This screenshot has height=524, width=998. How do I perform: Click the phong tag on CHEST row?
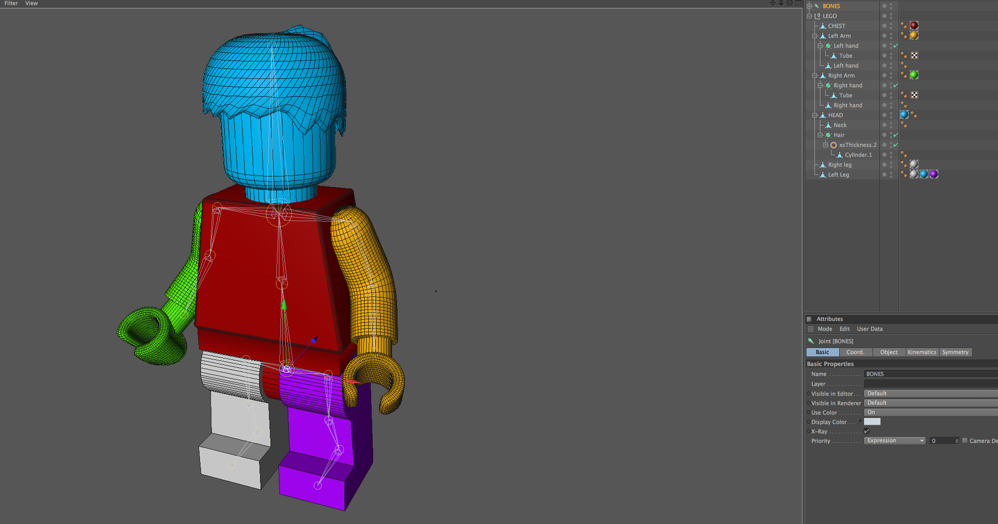(904, 25)
